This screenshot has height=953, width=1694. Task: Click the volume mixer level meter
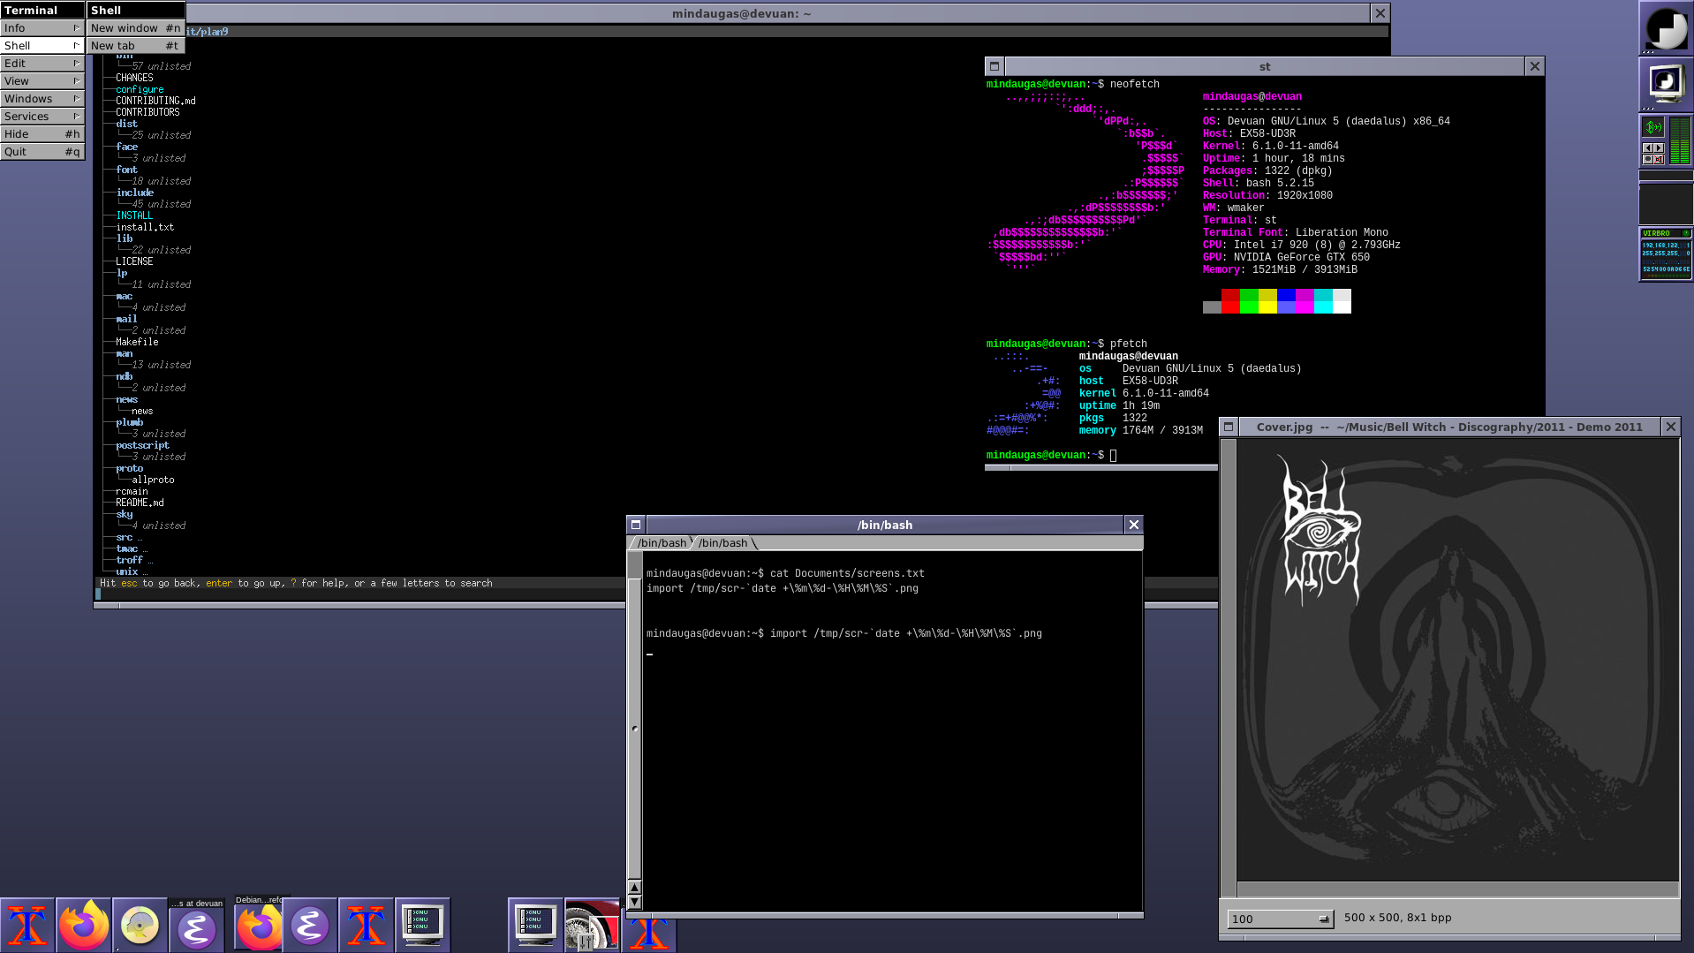[1680, 140]
